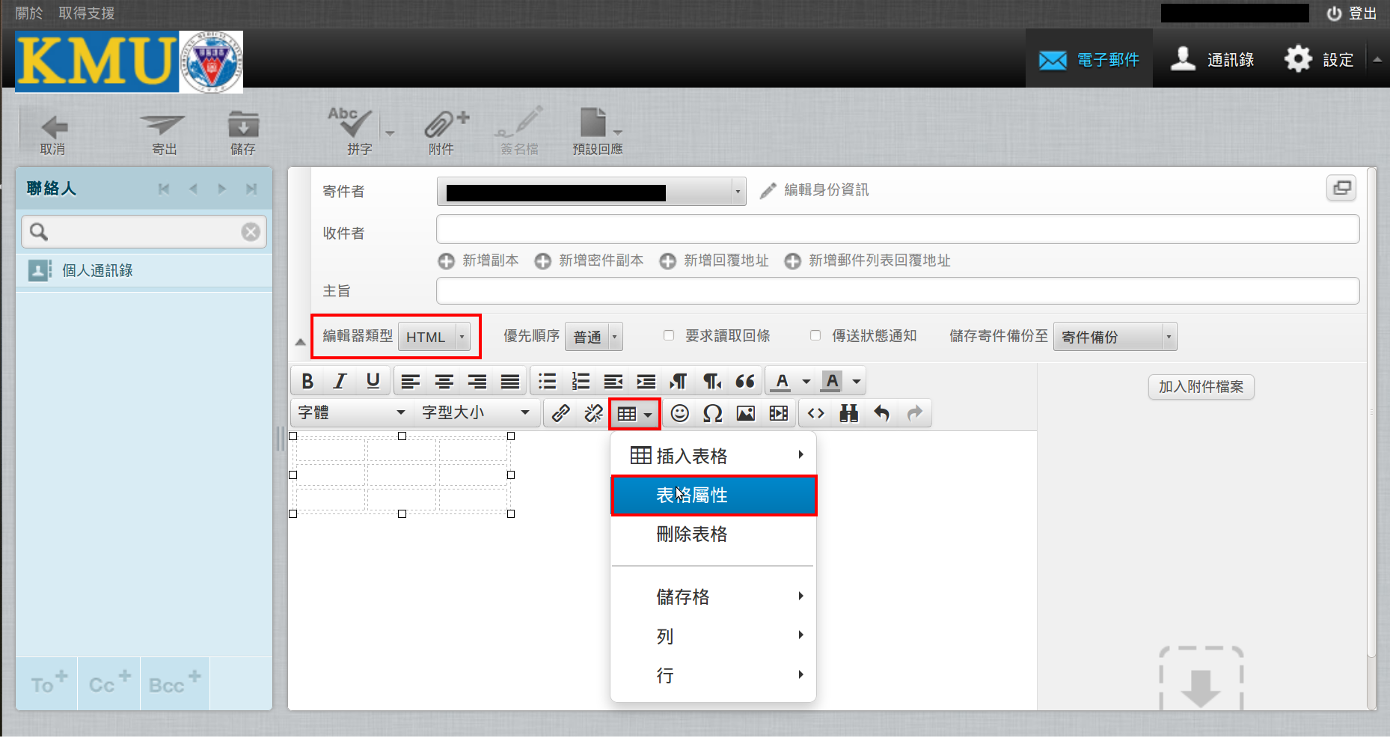Click 新增副本 link
The image size is (1390, 741).
tap(479, 260)
